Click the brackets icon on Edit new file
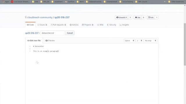This screenshot has height=104, width=186. (x=28, y=40)
